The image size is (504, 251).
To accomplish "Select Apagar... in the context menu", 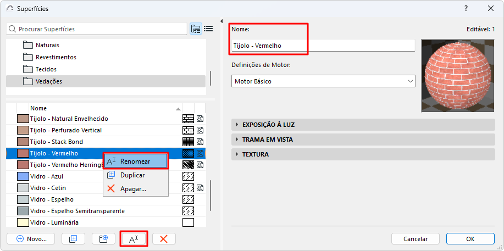I will point(133,188).
